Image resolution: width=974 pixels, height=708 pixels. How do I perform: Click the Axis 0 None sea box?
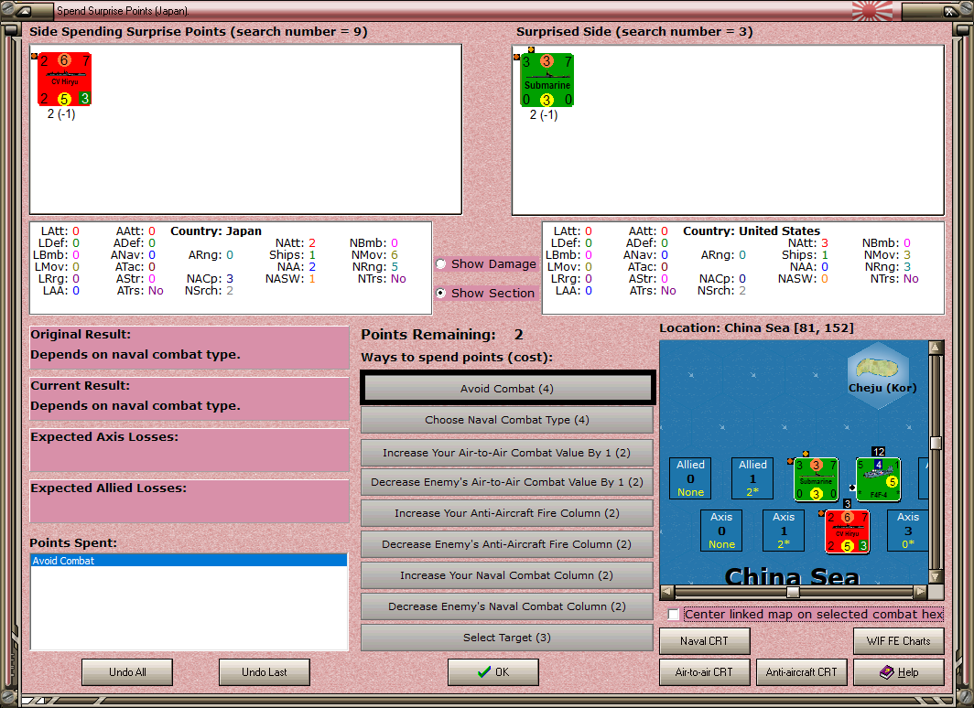pyautogui.click(x=721, y=531)
